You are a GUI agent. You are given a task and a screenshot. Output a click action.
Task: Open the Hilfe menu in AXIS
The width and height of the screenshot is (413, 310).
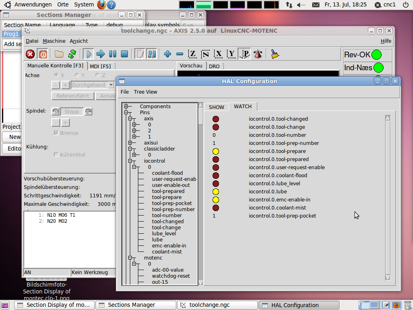click(x=386, y=41)
